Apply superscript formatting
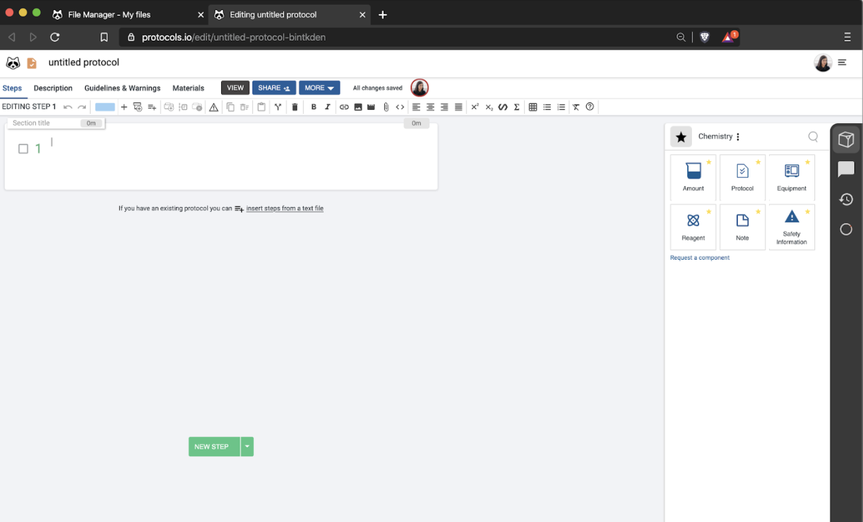The image size is (863, 522). [475, 107]
